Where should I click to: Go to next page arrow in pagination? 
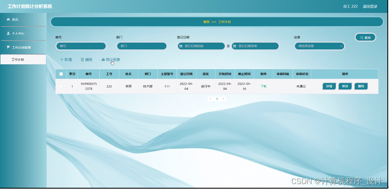click(223, 99)
